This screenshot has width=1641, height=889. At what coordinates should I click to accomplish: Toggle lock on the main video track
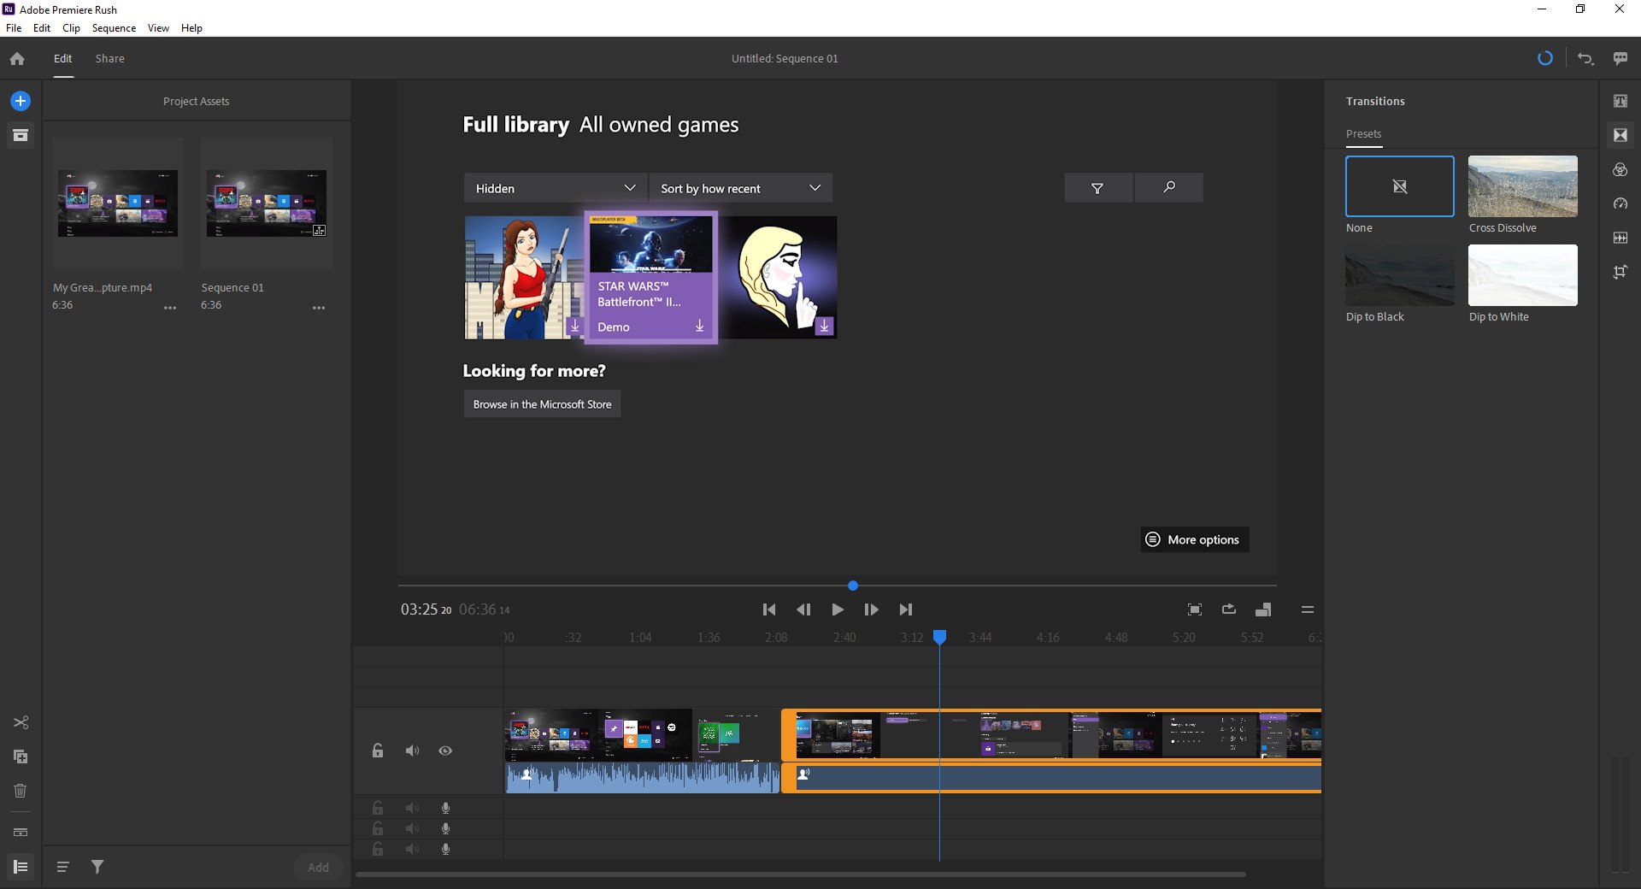point(378,751)
